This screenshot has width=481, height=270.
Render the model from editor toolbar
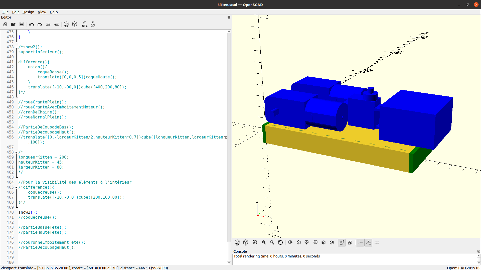coord(75,24)
